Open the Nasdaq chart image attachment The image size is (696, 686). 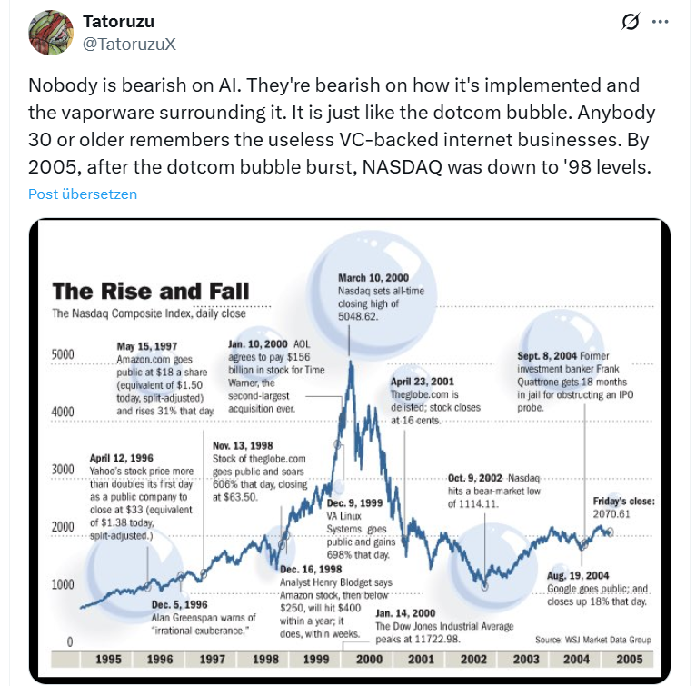pos(350,450)
